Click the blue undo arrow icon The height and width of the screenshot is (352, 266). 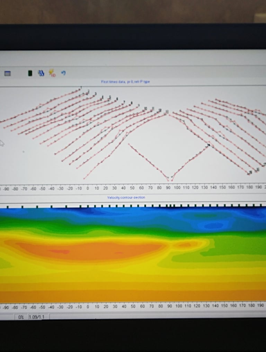coord(63,73)
